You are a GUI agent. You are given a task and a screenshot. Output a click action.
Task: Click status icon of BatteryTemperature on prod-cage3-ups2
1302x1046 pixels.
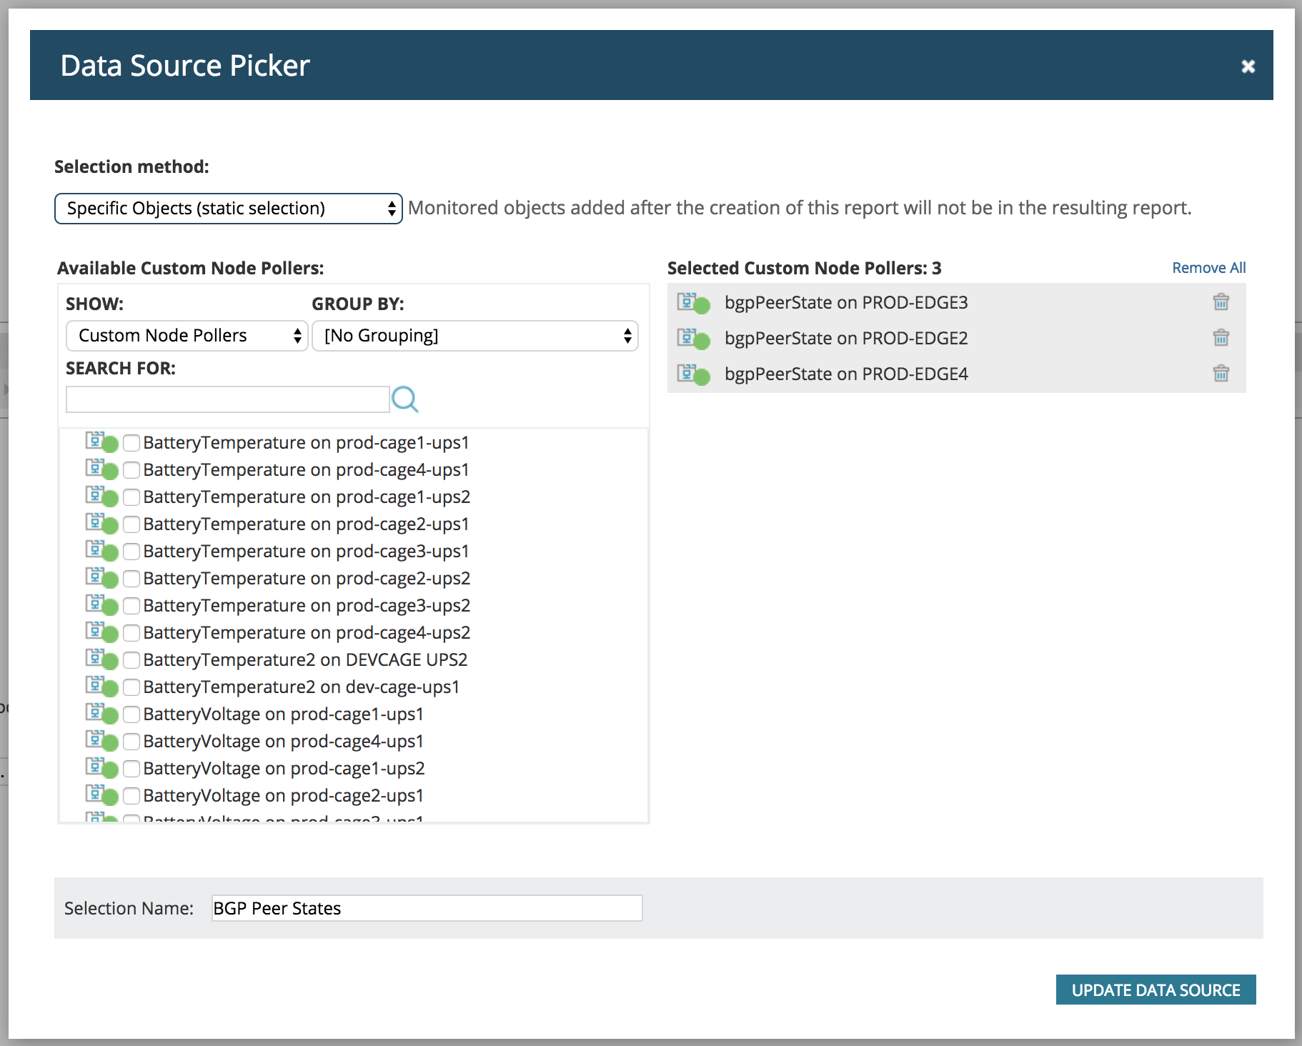coord(102,605)
